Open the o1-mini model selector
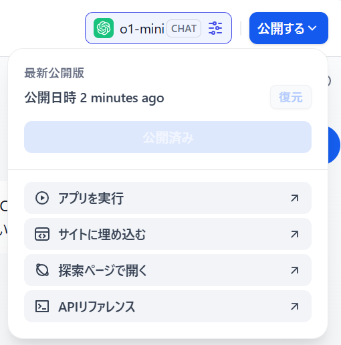This screenshot has height=345, width=341. pyautogui.click(x=158, y=28)
